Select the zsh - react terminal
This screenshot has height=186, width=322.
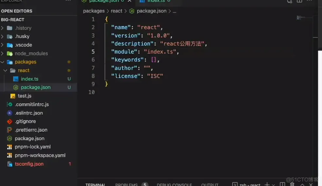(246, 184)
